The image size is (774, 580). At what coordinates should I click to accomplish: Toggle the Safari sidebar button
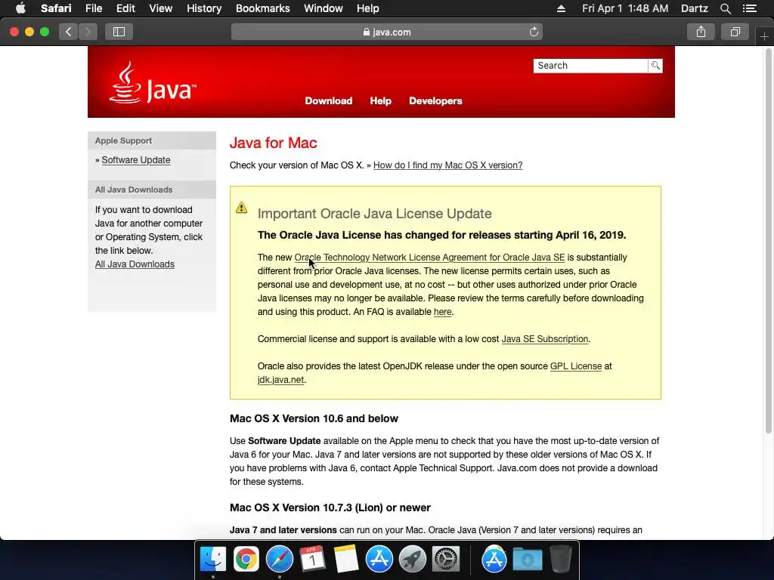[x=119, y=32]
